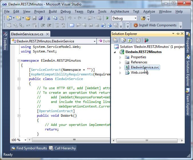Open the Add New Item dropdown arrow
This screenshot has width=193, height=160.
coord(23,18)
